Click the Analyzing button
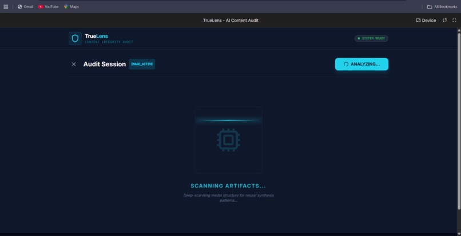 tap(361, 64)
